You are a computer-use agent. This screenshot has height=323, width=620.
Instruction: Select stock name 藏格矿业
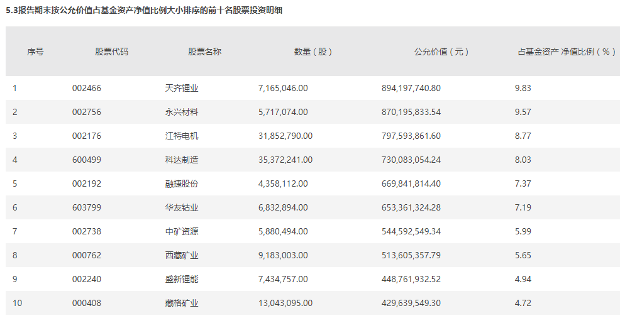pos(182,304)
